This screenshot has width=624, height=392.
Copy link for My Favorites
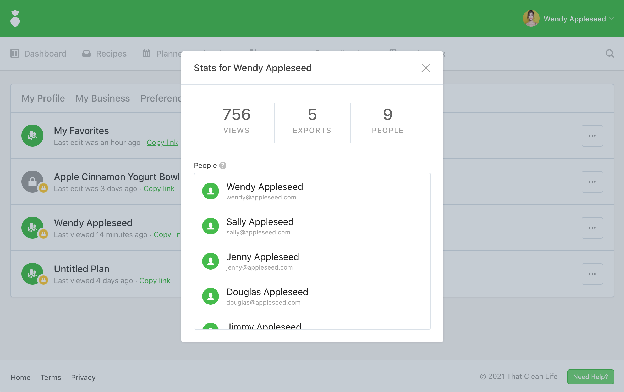(x=162, y=143)
